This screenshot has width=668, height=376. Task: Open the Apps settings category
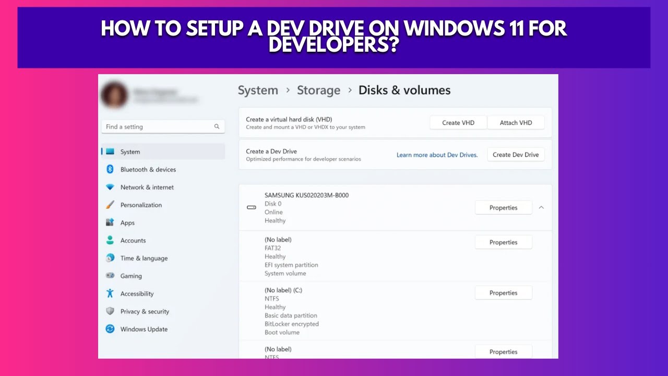(x=163, y=222)
